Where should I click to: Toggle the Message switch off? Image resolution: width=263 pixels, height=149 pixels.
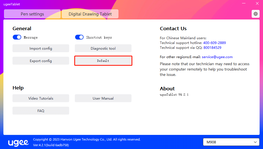tap(17, 37)
